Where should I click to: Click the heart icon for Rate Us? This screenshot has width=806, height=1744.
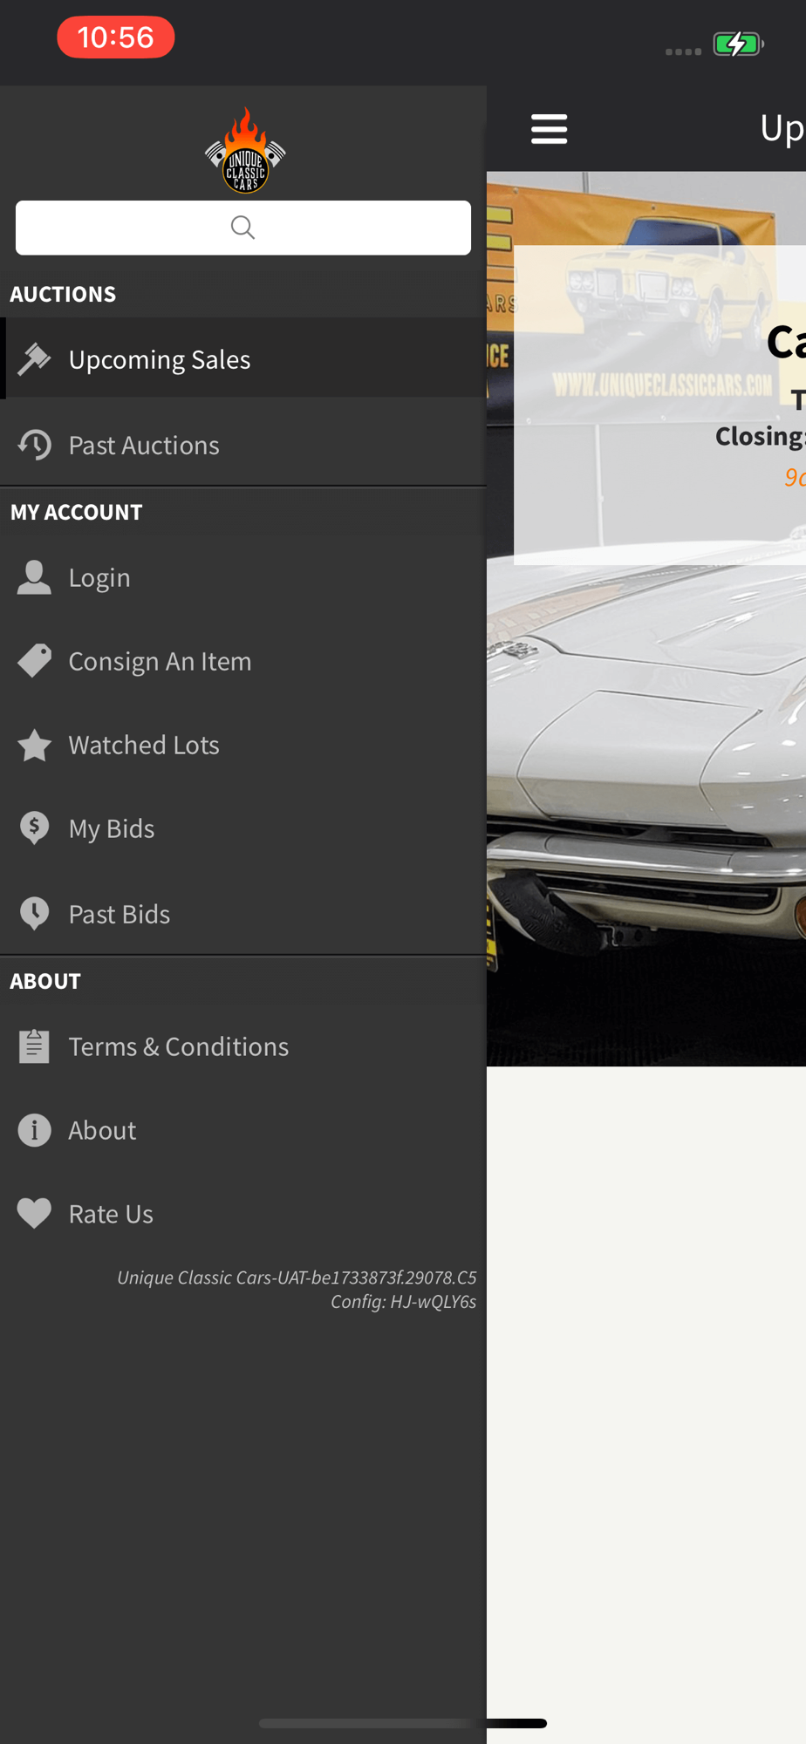(34, 1214)
